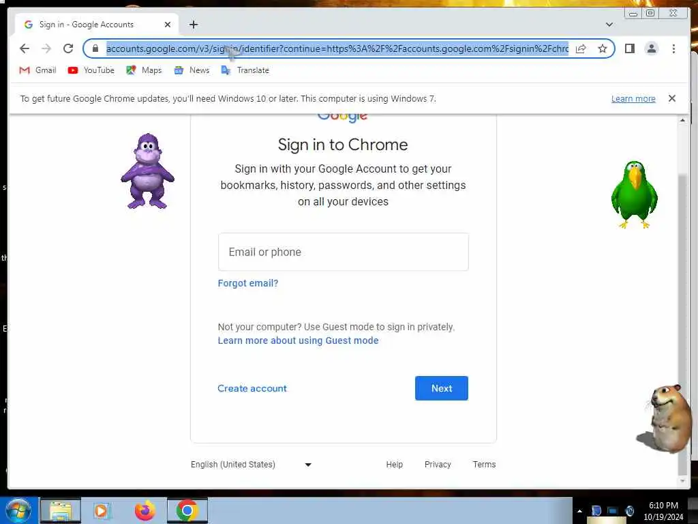Screen dimensions: 698x524
Task: Open the News bookmark
Action: coord(192,70)
